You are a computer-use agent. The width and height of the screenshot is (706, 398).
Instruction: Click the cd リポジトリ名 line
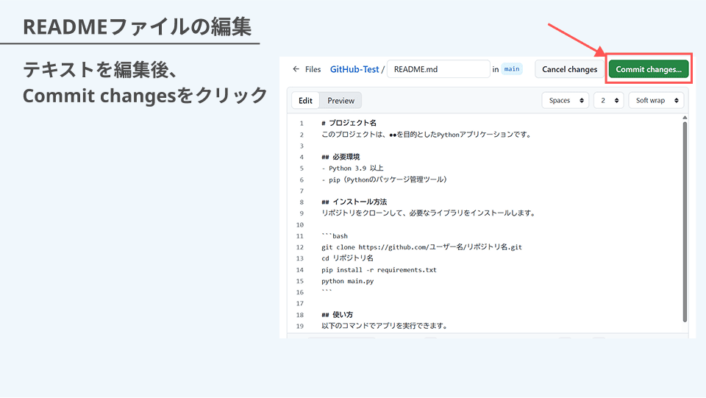pyautogui.click(x=347, y=258)
